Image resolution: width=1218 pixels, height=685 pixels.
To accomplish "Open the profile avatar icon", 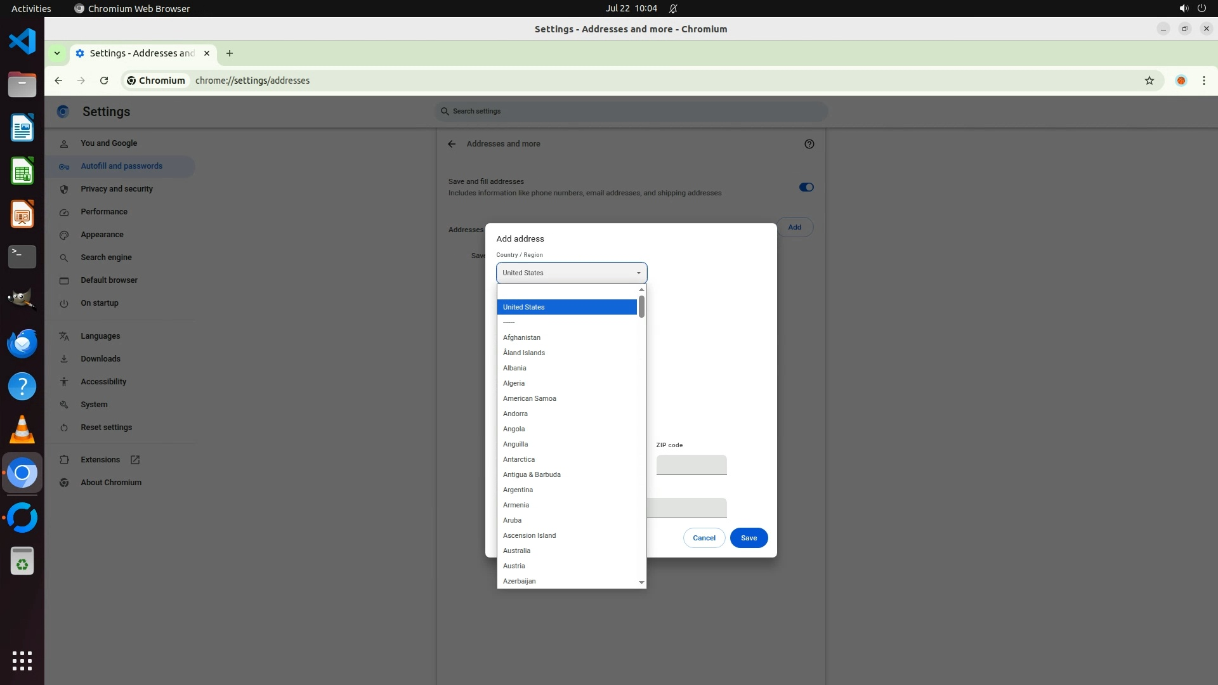I will [x=1181, y=81].
